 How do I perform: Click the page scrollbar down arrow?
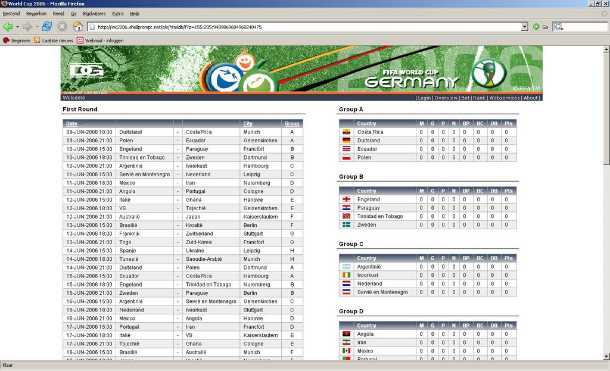pyautogui.click(x=606, y=356)
